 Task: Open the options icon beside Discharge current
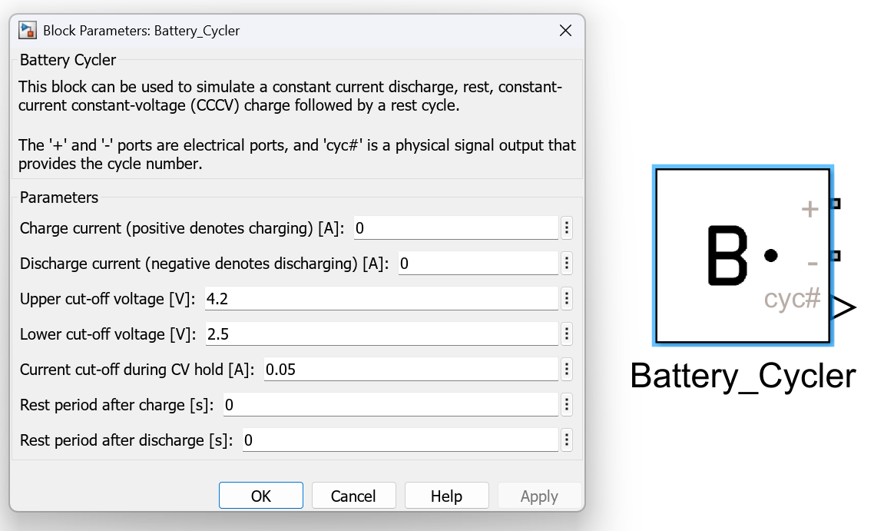tap(566, 263)
